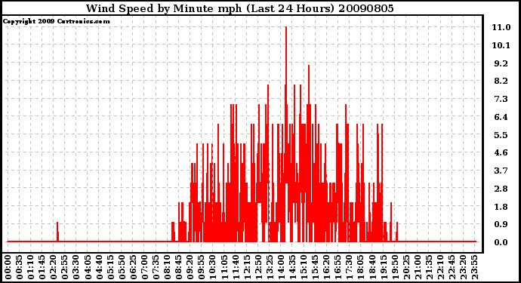This screenshot has width=521, height=283.
Task: Click the y-axis label 10.1
Action: coord(501,45)
